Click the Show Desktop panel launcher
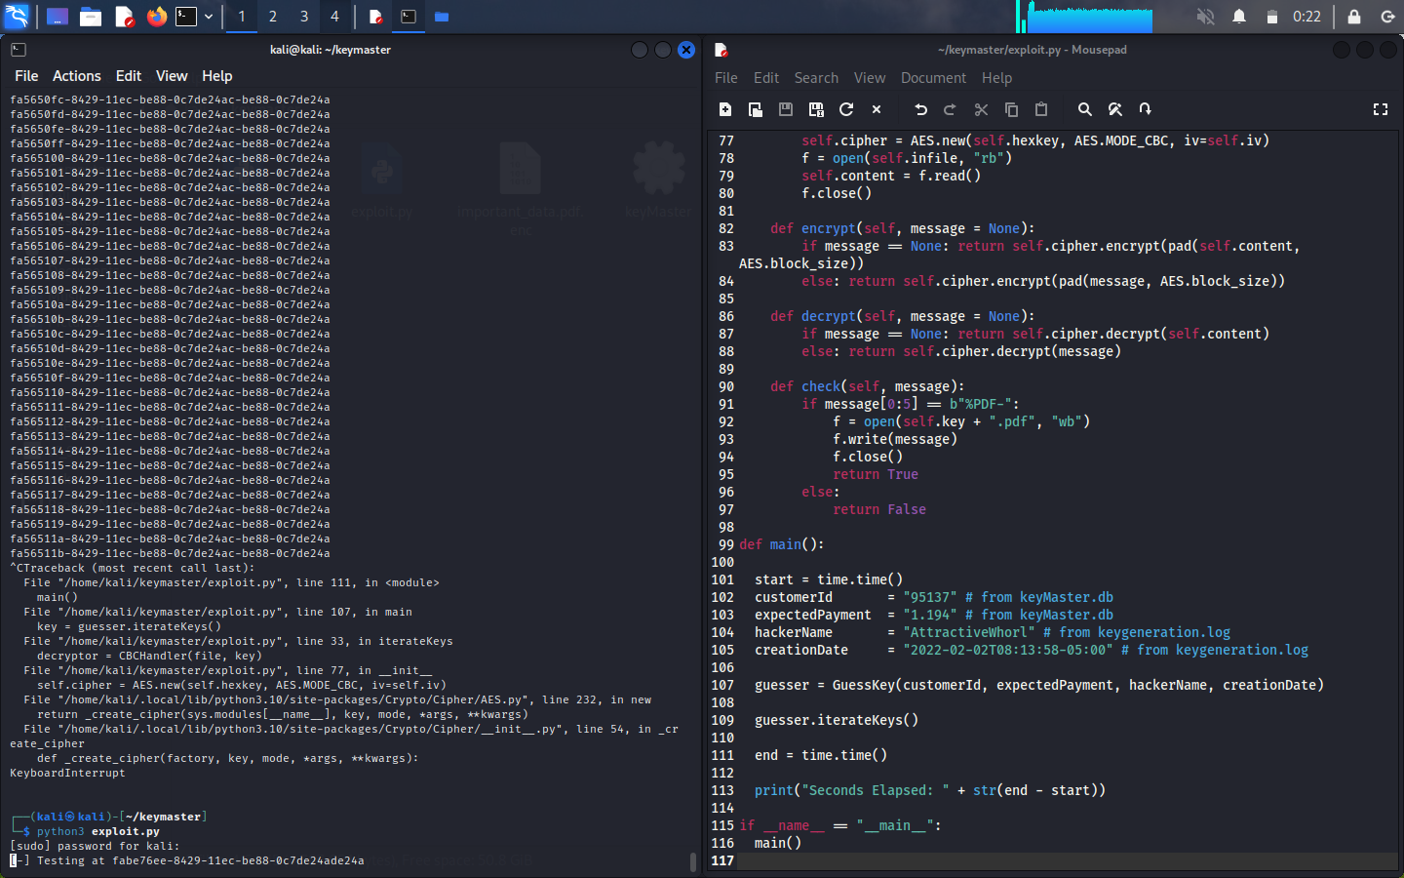Screen dimensions: 1404x878 click(58, 17)
